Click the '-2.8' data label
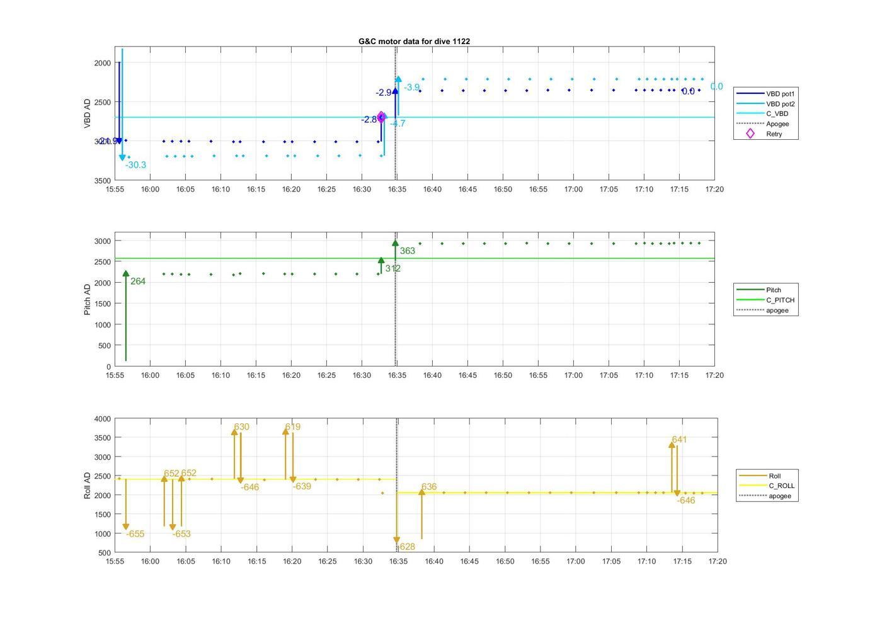This screenshot has height=621, width=882. [369, 120]
